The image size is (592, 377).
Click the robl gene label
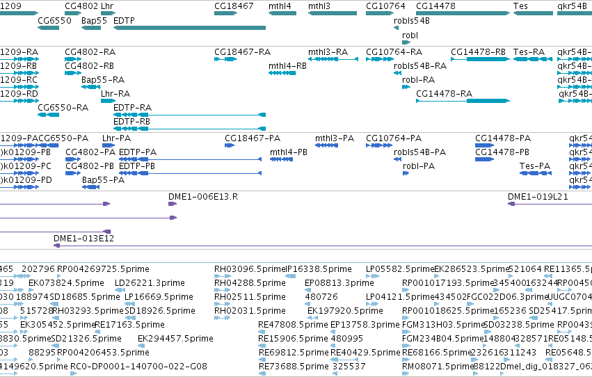[410, 35]
